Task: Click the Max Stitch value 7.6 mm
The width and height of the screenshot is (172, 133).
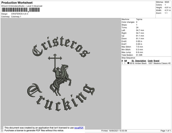Action: pos(139,47)
